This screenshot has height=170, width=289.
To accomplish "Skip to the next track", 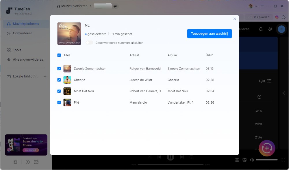I will pos(182,157).
